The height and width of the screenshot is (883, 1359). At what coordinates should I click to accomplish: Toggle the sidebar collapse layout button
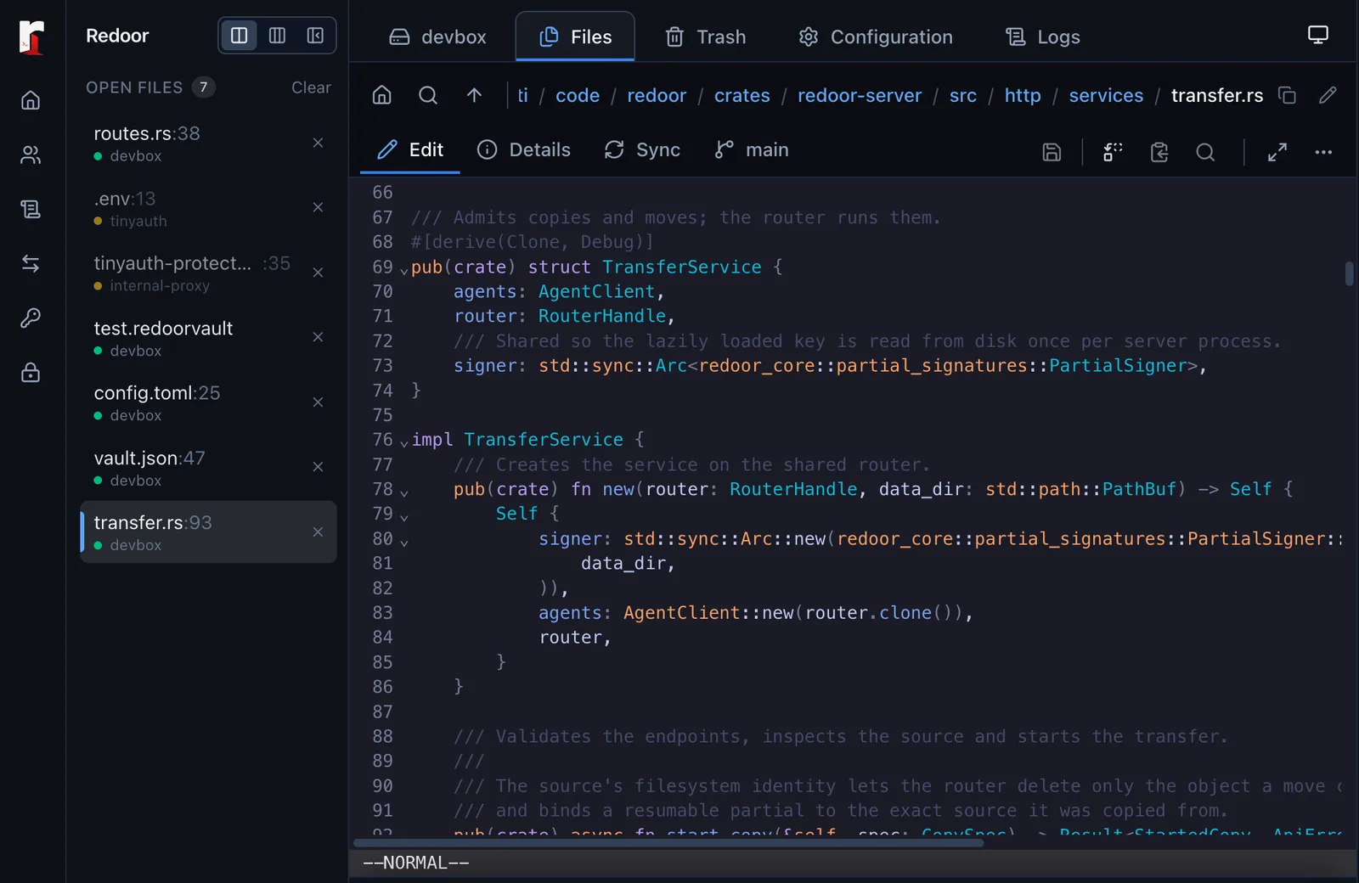[x=315, y=36]
